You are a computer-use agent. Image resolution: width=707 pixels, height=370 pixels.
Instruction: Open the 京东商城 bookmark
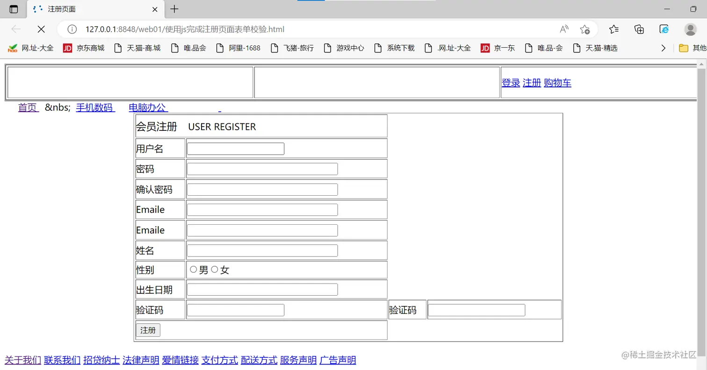pyautogui.click(x=84, y=48)
